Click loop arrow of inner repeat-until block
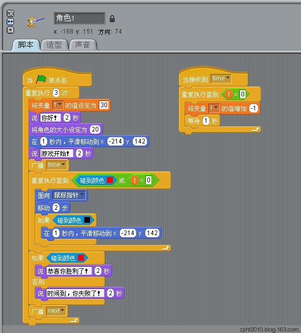The image size is (301, 333). click(165, 248)
